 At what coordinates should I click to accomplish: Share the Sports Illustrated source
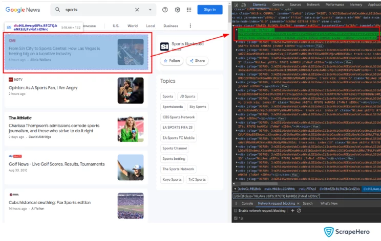pyautogui.click(x=197, y=61)
